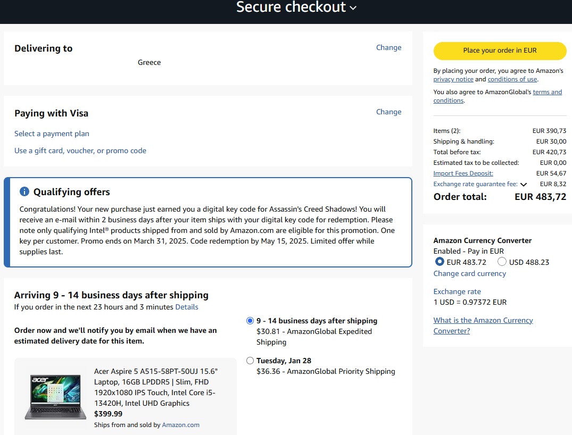Click Shipping & handling EUR 30,00 amount

[551, 141]
